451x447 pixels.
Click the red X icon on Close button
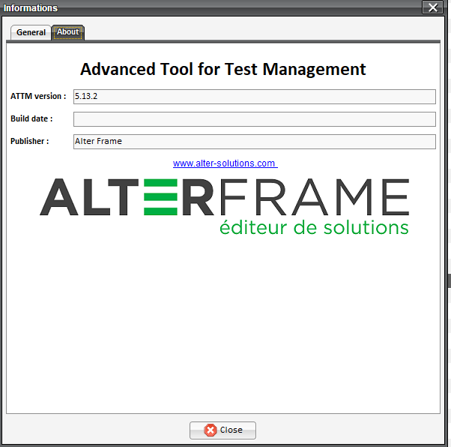tap(211, 430)
